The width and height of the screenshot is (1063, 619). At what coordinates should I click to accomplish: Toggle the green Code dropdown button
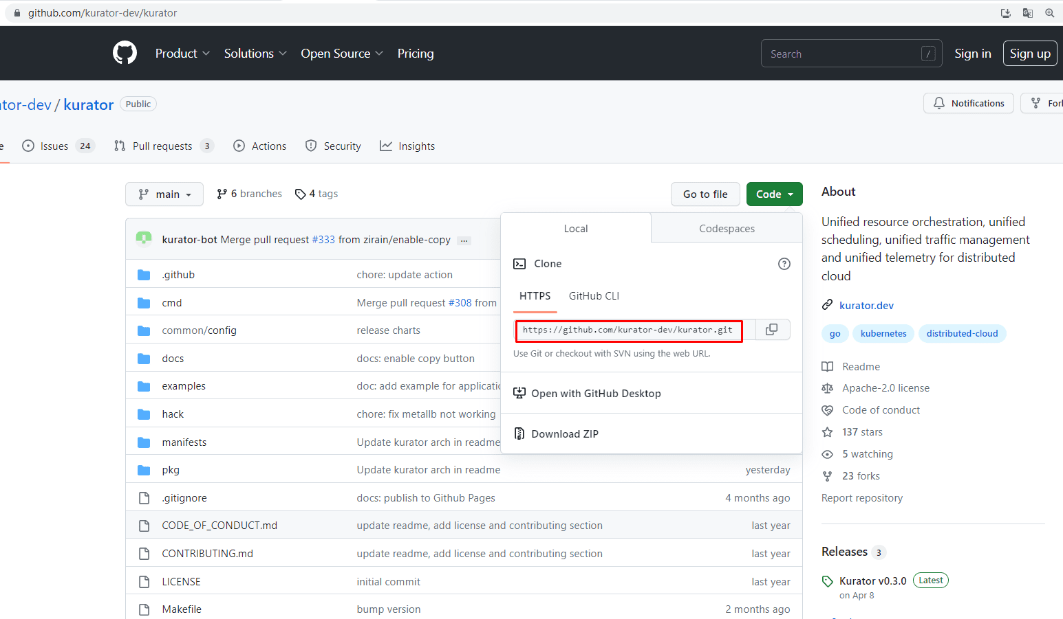[x=775, y=194]
